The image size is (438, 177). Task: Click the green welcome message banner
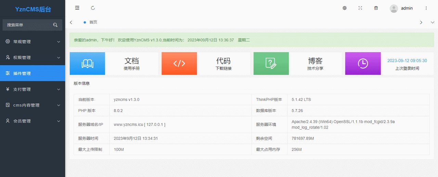(x=252, y=40)
